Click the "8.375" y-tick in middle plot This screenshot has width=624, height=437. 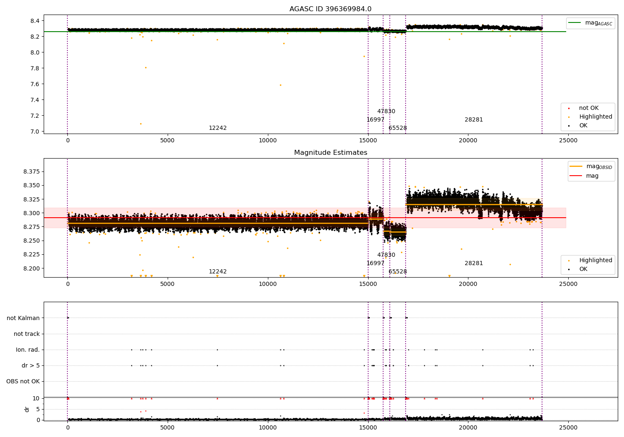(32, 172)
